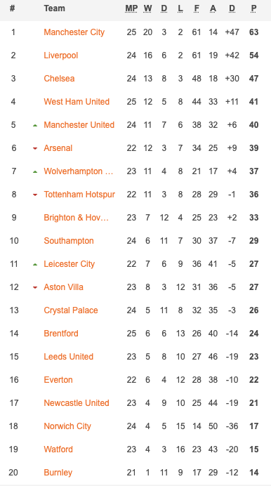Open the Everton team link
Screen dimensions: 271x486
pyautogui.click(x=58, y=380)
